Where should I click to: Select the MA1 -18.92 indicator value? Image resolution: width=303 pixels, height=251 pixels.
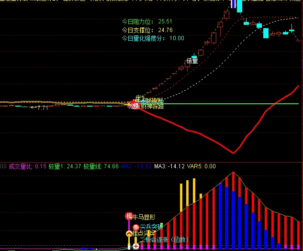pyautogui.click(x=136, y=166)
